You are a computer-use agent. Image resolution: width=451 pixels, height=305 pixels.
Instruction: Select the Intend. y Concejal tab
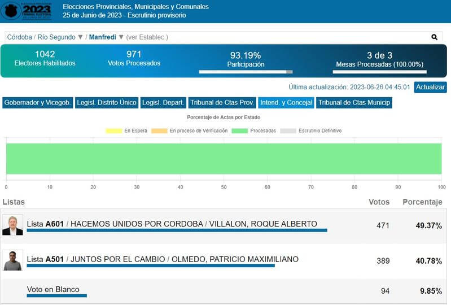pyautogui.click(x=286, y=103)
